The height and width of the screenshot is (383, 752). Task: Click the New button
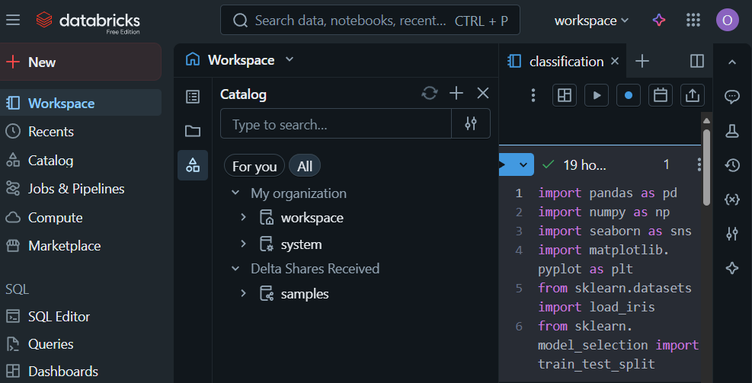81,62
